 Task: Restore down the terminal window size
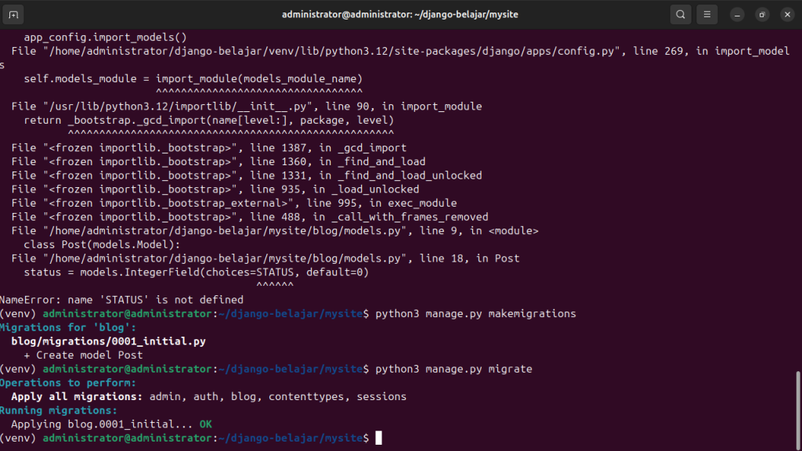tap(762, 15)
